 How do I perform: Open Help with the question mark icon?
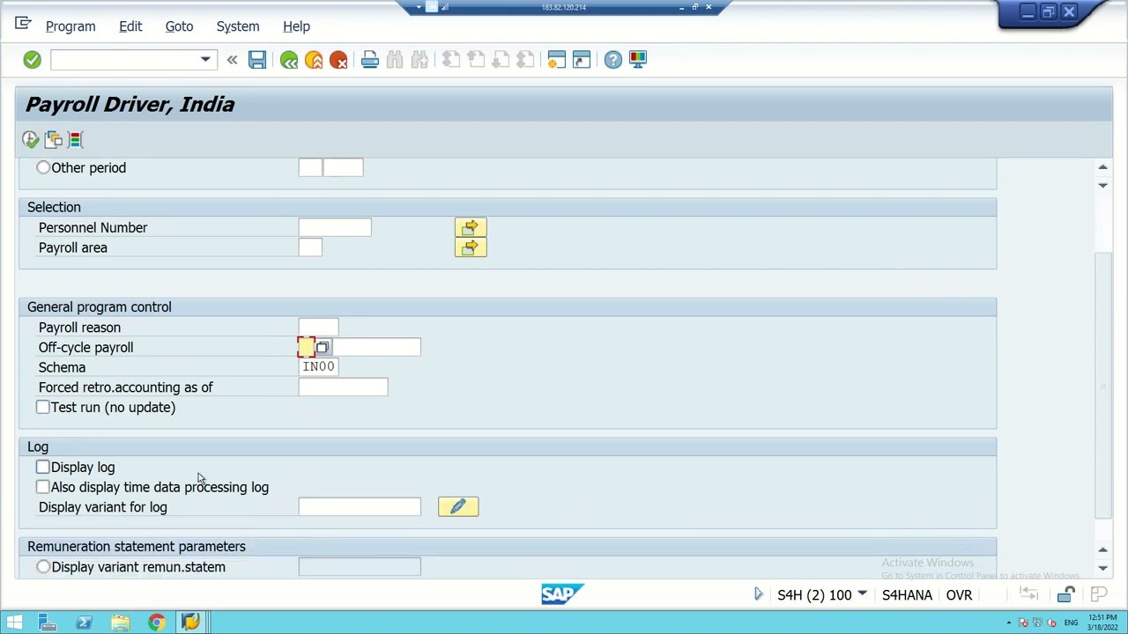[x=613, y=59]
